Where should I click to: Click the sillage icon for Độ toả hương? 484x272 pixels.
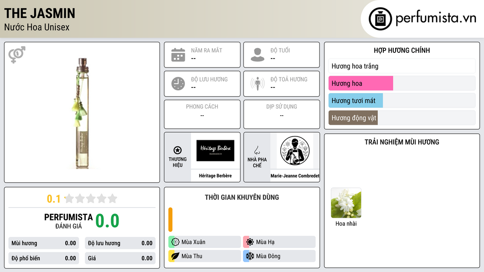[258, 84]
